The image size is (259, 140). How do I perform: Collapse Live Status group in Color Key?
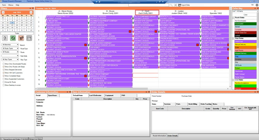233,80
